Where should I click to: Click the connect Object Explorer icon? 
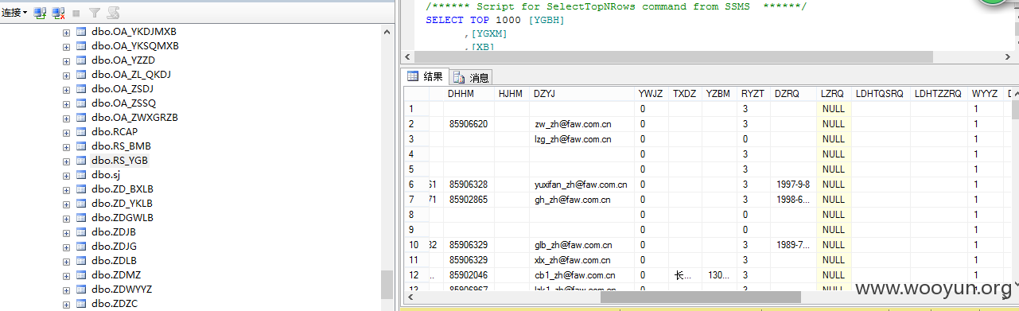coord(41,13)
